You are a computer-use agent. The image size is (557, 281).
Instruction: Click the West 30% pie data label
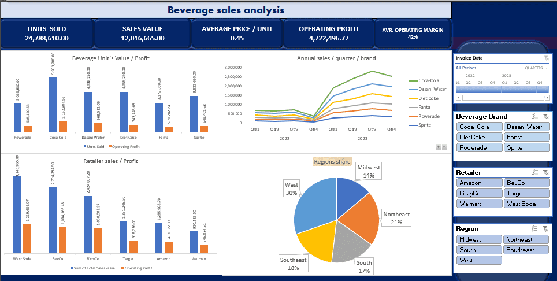tap(292, 188)
